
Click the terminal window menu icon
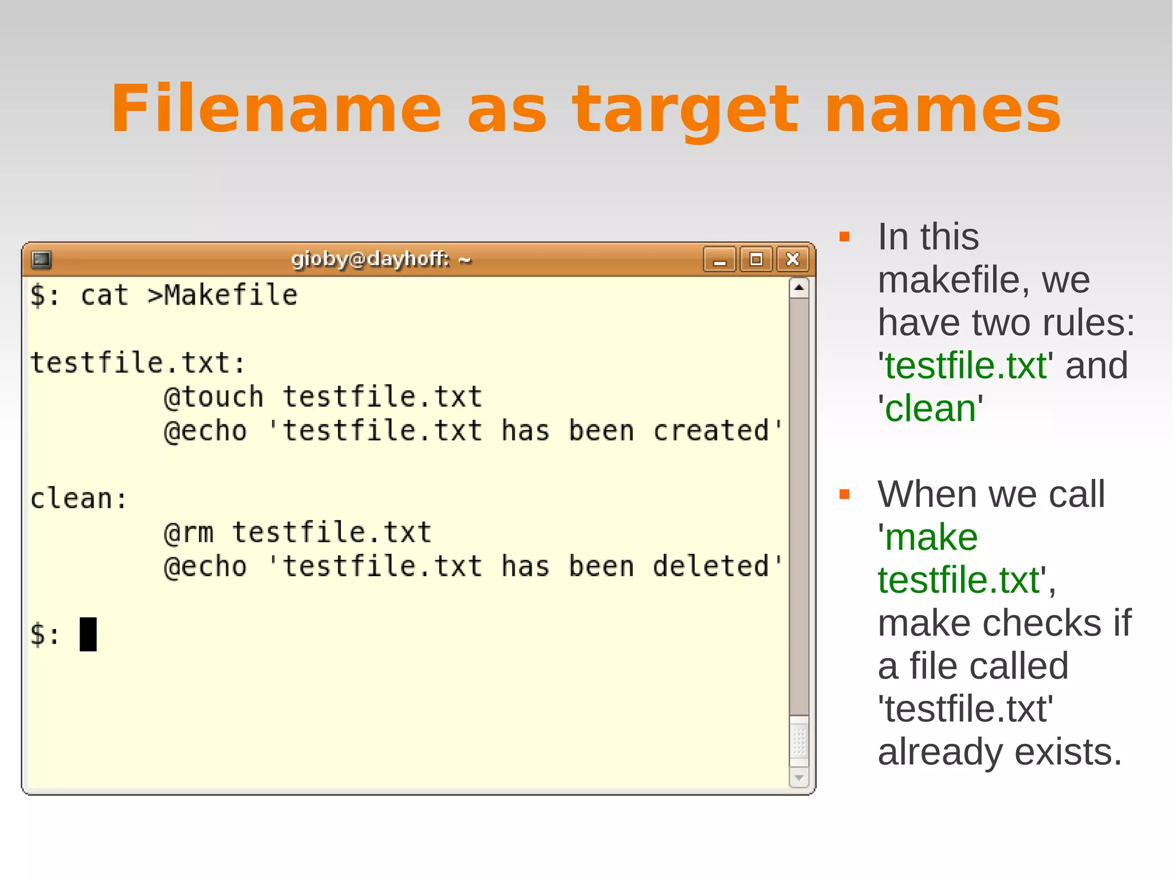pyautogui.click(x=41, y=259)
